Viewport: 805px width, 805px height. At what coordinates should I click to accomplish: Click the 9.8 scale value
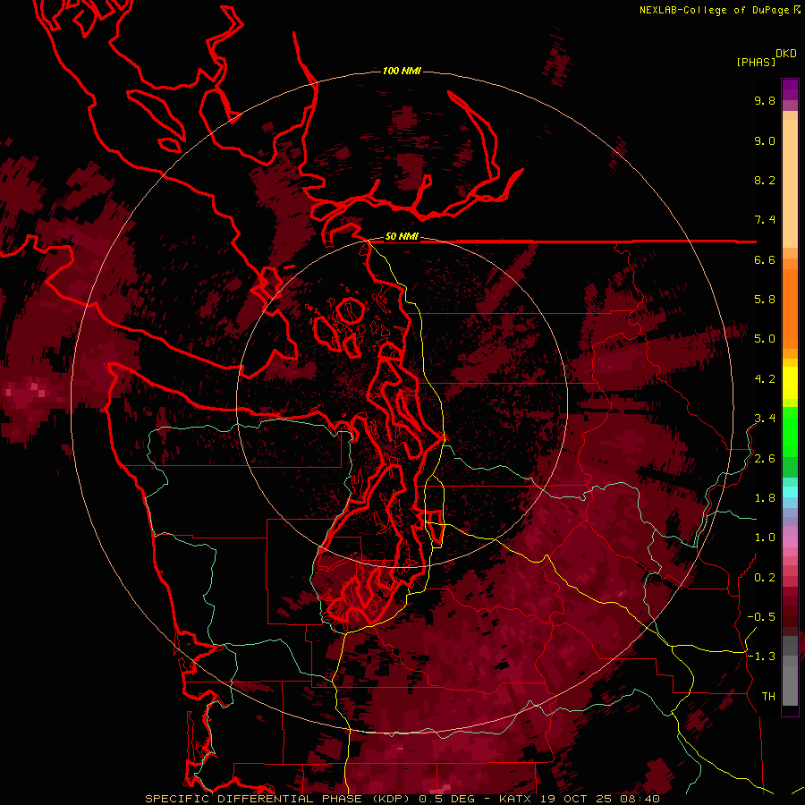coord(765,100)
